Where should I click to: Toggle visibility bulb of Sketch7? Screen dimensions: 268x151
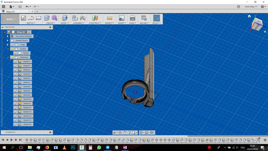click(15, 82)
